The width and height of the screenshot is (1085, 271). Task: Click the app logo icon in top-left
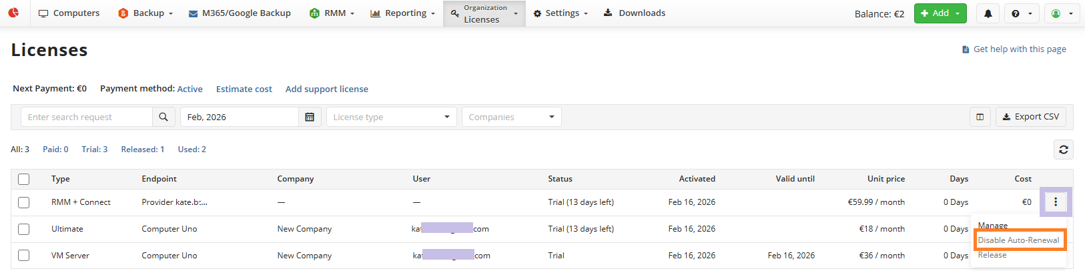pyautogui.click(x=13, y=13)
